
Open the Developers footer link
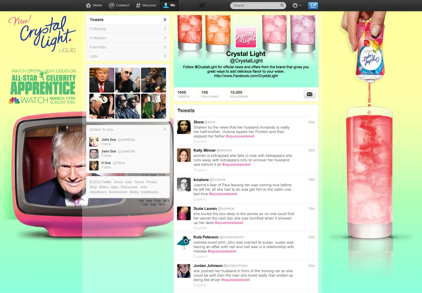(150, 192)
